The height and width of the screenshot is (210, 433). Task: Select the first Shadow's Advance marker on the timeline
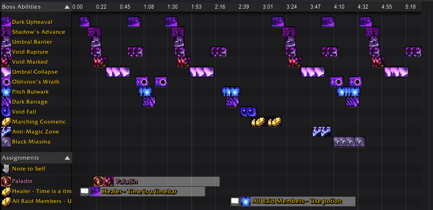94,32
